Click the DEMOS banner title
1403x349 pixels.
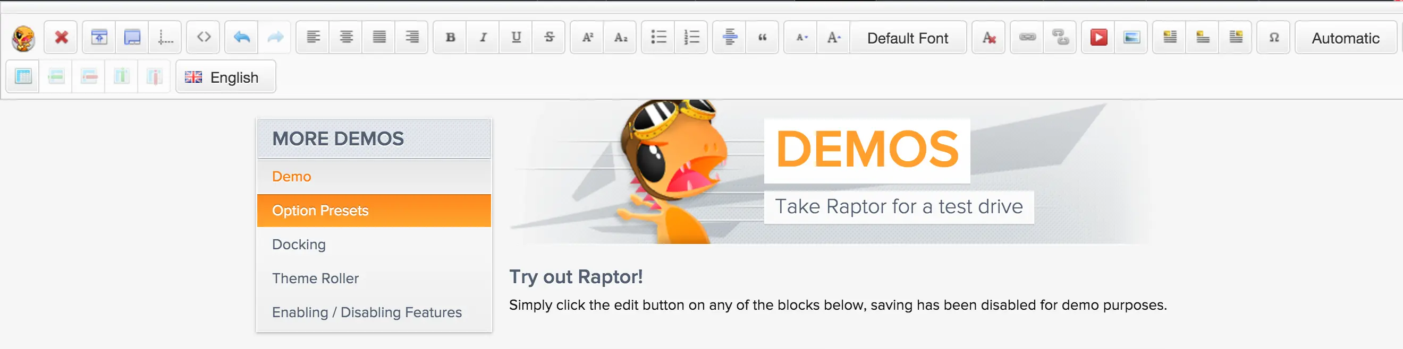point(867,150)
